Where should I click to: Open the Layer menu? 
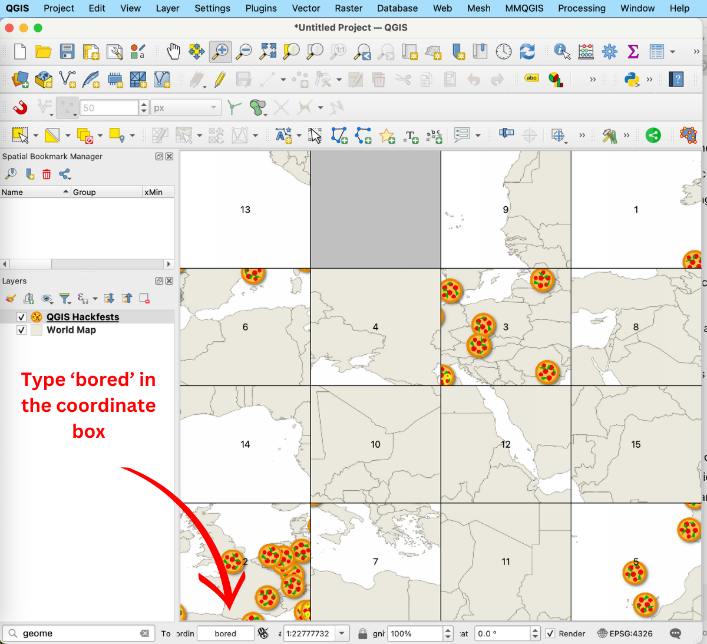[x=167, y=8]
